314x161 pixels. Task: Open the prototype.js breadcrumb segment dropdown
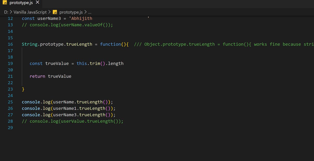point(71,12)
